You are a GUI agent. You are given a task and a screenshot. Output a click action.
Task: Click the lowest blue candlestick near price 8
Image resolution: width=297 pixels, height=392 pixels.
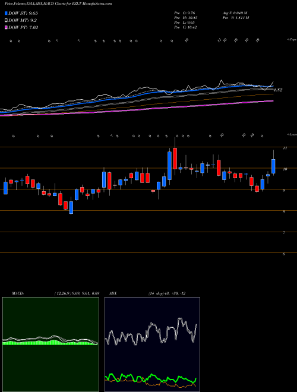point(71,207)
